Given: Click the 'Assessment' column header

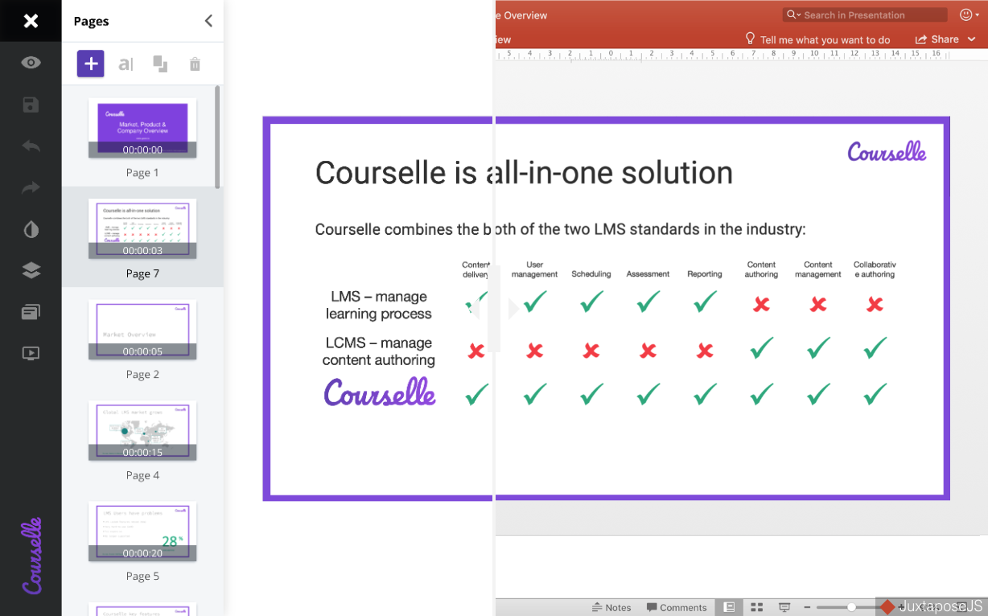Looking at the screenshot, I should tap(648, 274).
